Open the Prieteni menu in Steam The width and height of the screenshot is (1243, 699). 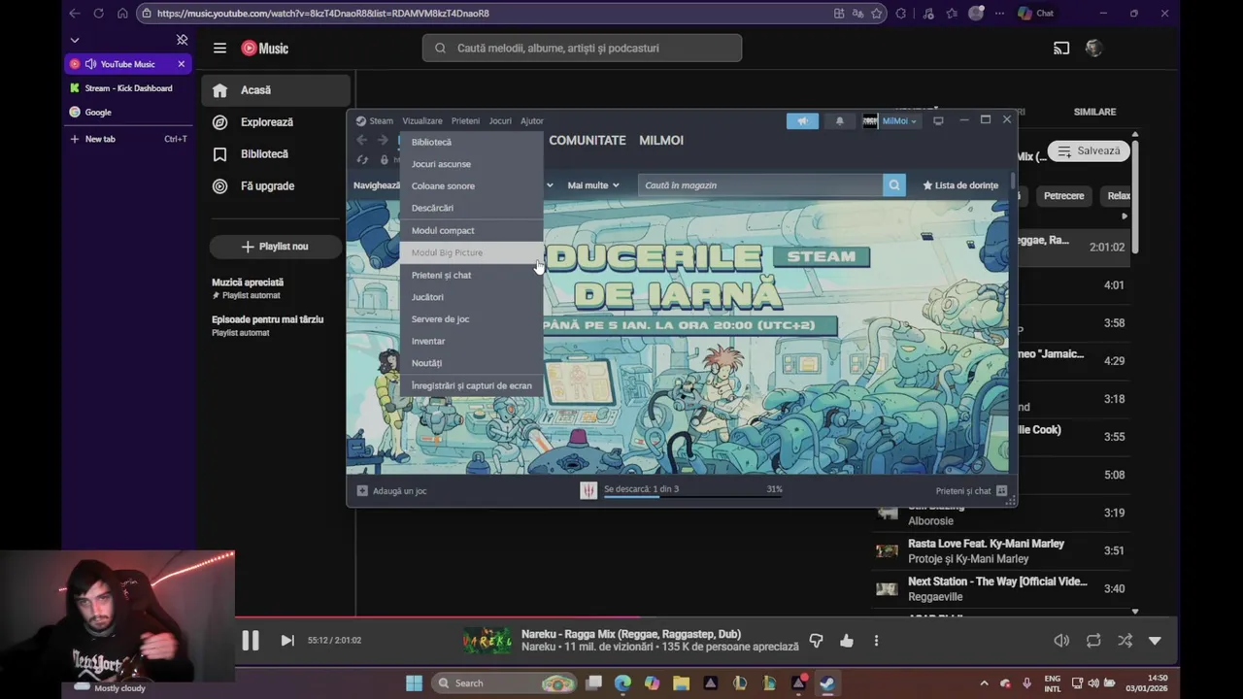click(x=465, y=121)
